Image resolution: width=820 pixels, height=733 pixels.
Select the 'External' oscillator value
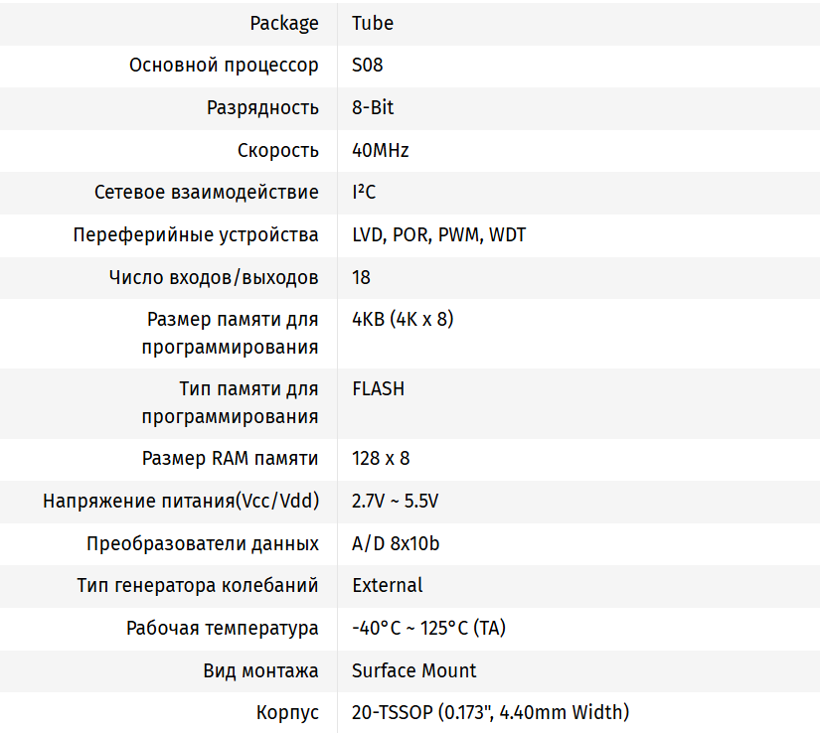coord(388,585)
